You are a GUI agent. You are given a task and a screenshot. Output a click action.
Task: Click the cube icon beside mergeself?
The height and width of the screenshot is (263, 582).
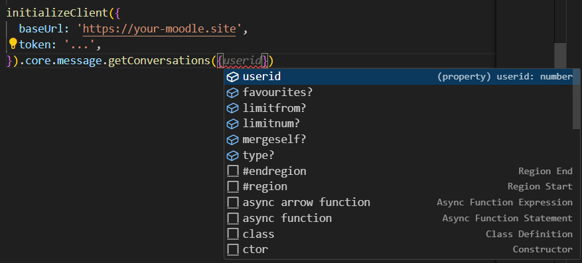(232, 140)
